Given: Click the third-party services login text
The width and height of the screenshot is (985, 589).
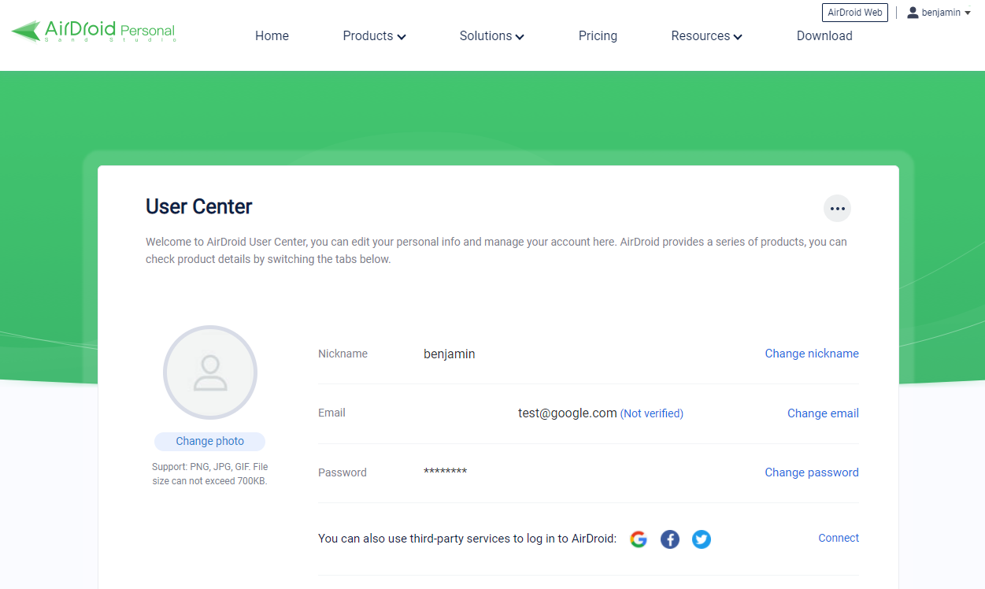Looking at the screenshot, I should point(468,539).
